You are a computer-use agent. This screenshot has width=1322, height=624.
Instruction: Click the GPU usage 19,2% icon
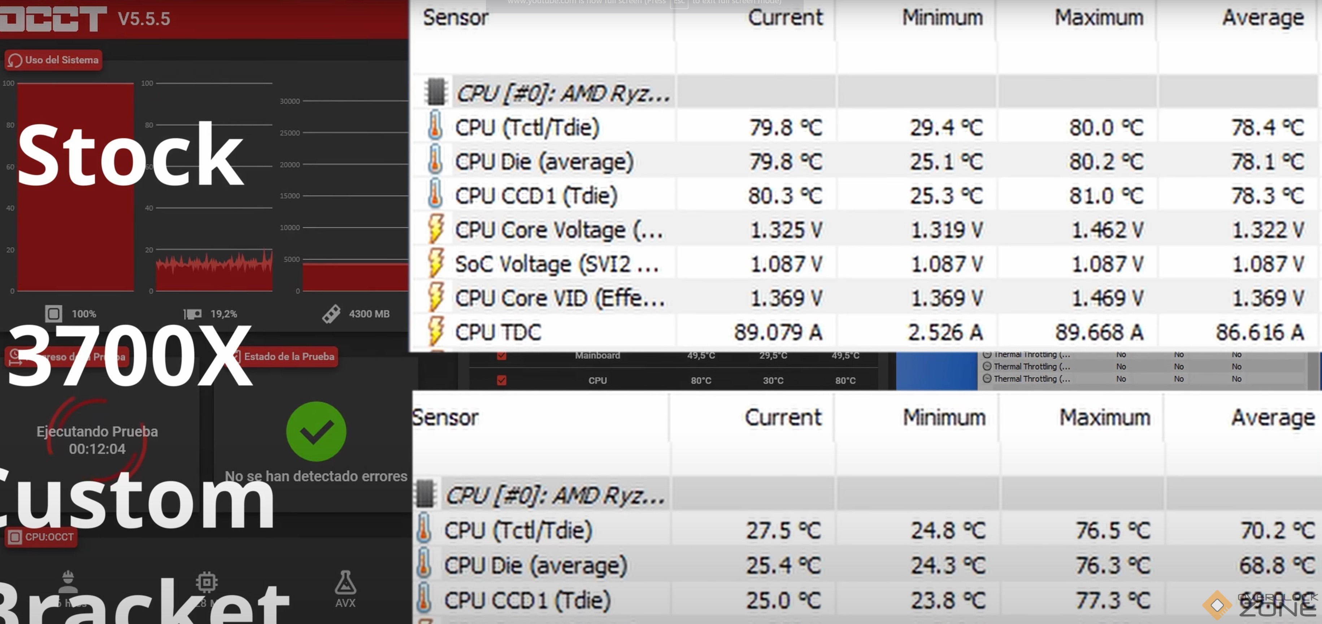193,314
